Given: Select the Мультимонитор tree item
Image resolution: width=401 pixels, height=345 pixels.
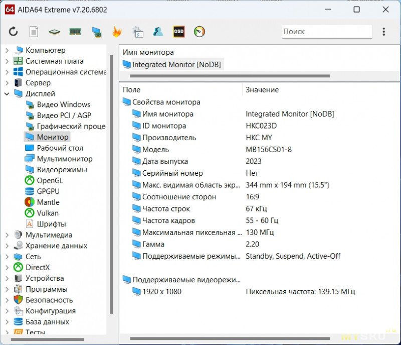Looking at the screenshot, I should click(x=59, y=159).
